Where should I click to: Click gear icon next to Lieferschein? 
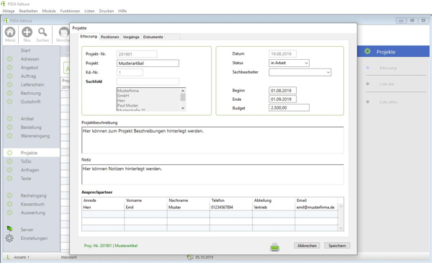(x=9, y=84)
